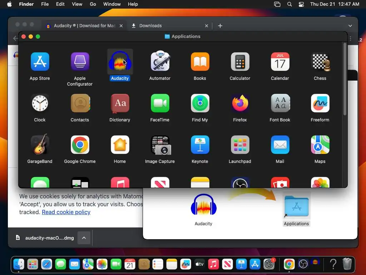Close the Downloads browser tab
366x275 pixels.
coord(207,26)
